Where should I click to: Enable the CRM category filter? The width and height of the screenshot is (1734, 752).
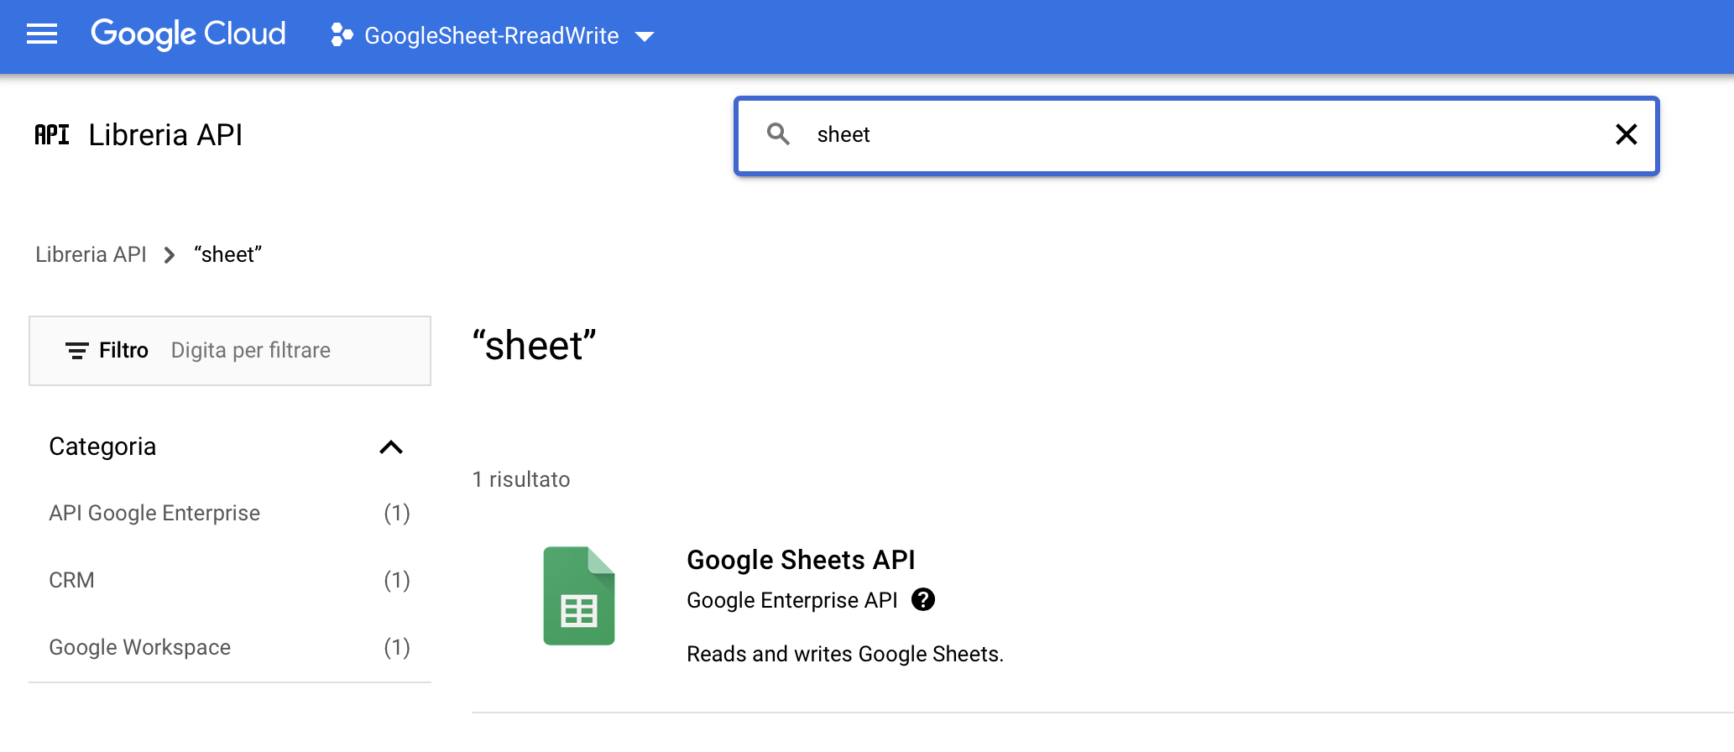pyautogui.click(x=71, y=579)
